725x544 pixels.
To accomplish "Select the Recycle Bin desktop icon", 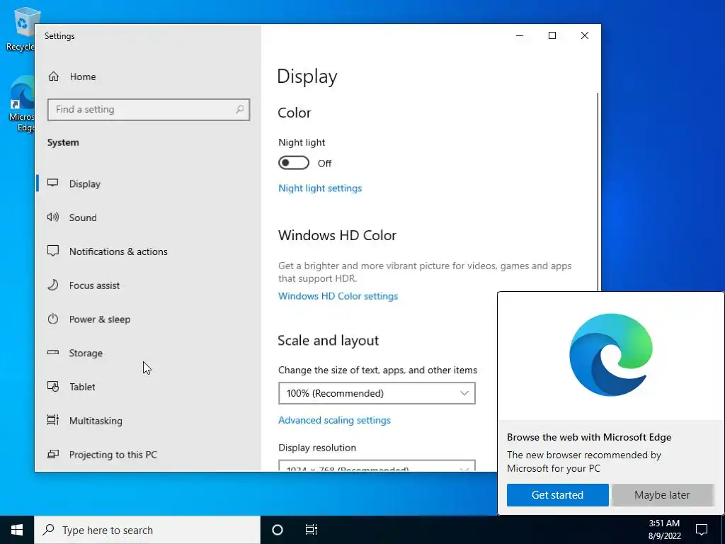I will 21,29.
